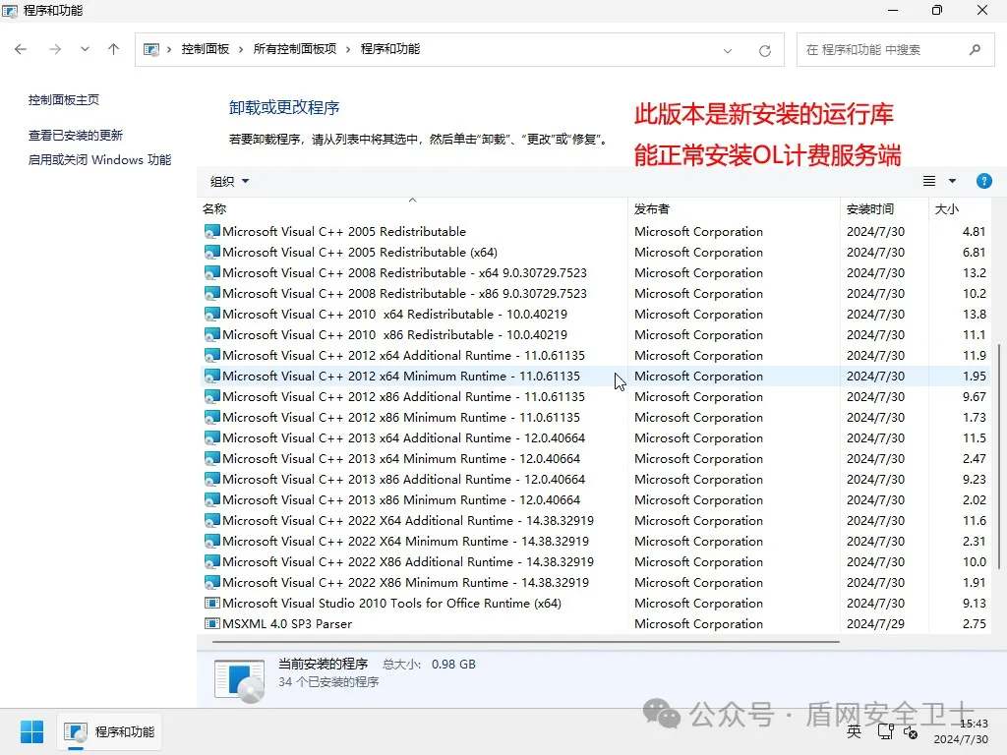Select icon of 2013 x86 Minimum Runtime
1007x755 pixels.
[212, 499]
